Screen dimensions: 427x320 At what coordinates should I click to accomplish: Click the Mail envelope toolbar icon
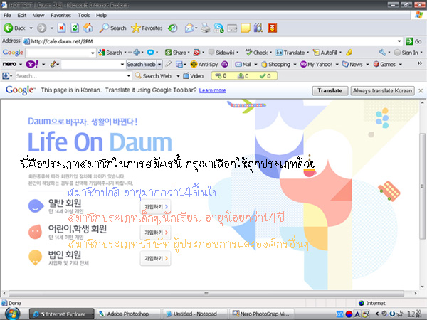(189, 28)
